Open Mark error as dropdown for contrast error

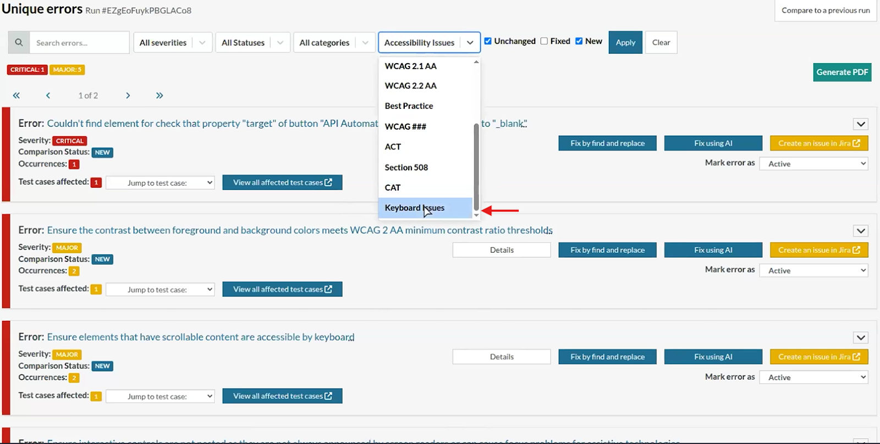(x=813, y=270)
